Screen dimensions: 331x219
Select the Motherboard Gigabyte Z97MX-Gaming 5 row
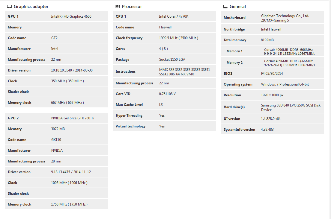coord(272,17)
